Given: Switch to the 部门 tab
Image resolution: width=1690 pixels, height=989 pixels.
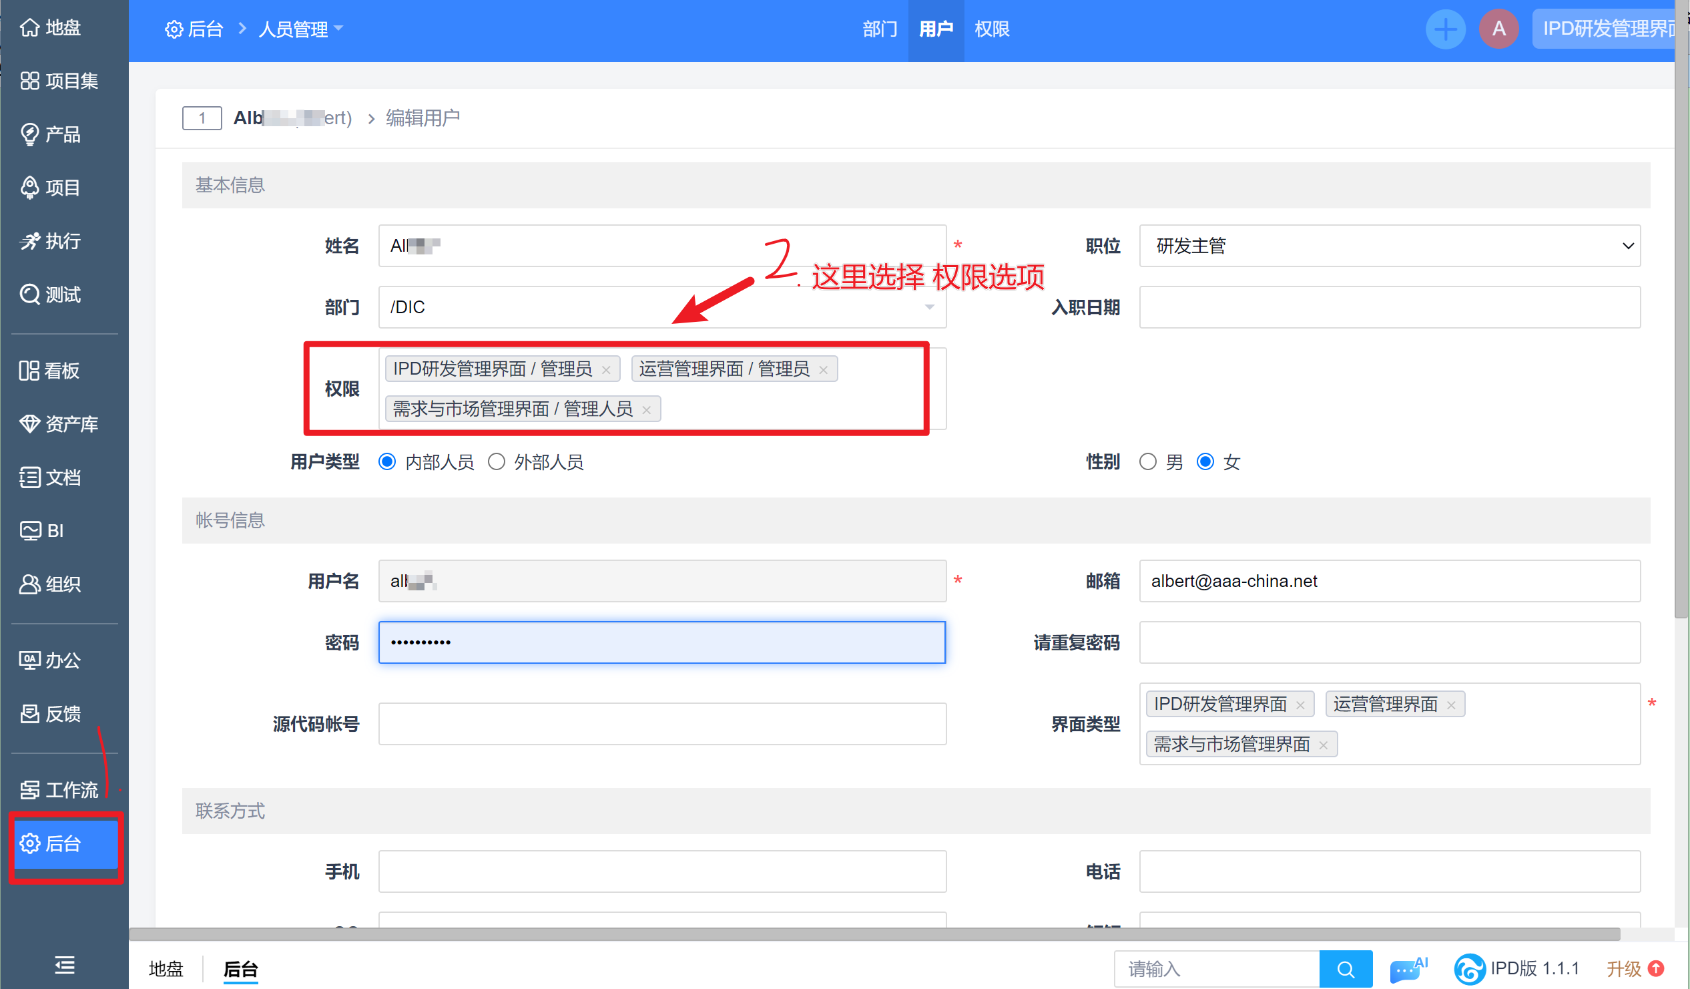Looking at the screenshot, I should (880, 29).
